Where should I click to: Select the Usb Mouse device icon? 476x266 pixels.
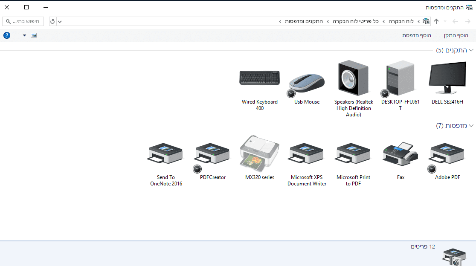coord(307,84)
